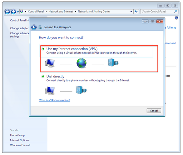
Task: Click the back arrow in Connect to a Workplace wizard
Action: [x=34, y=27]
